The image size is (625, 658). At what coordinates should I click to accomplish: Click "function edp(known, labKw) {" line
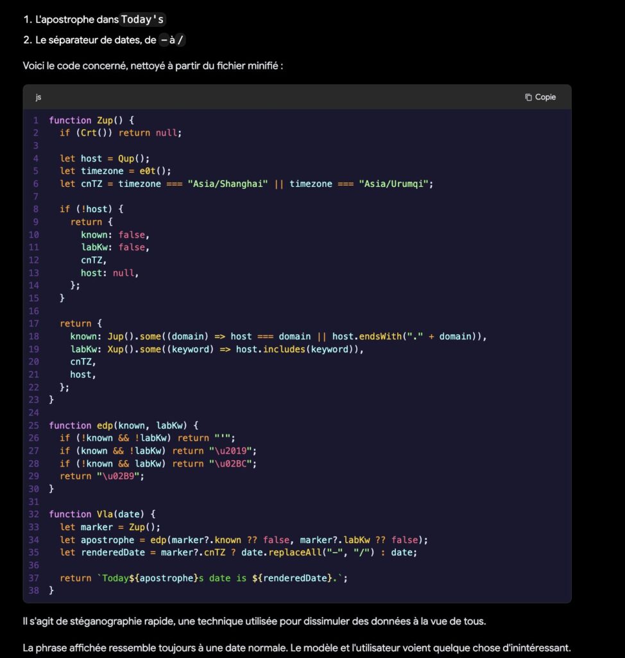124,425
